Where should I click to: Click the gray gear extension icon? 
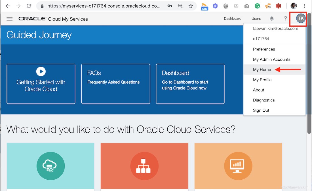[226, 6]
